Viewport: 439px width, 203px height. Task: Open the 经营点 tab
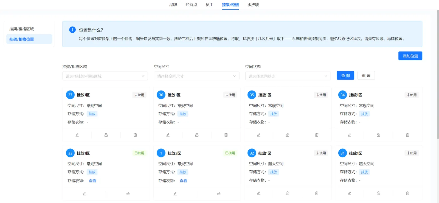coord(191,5)
